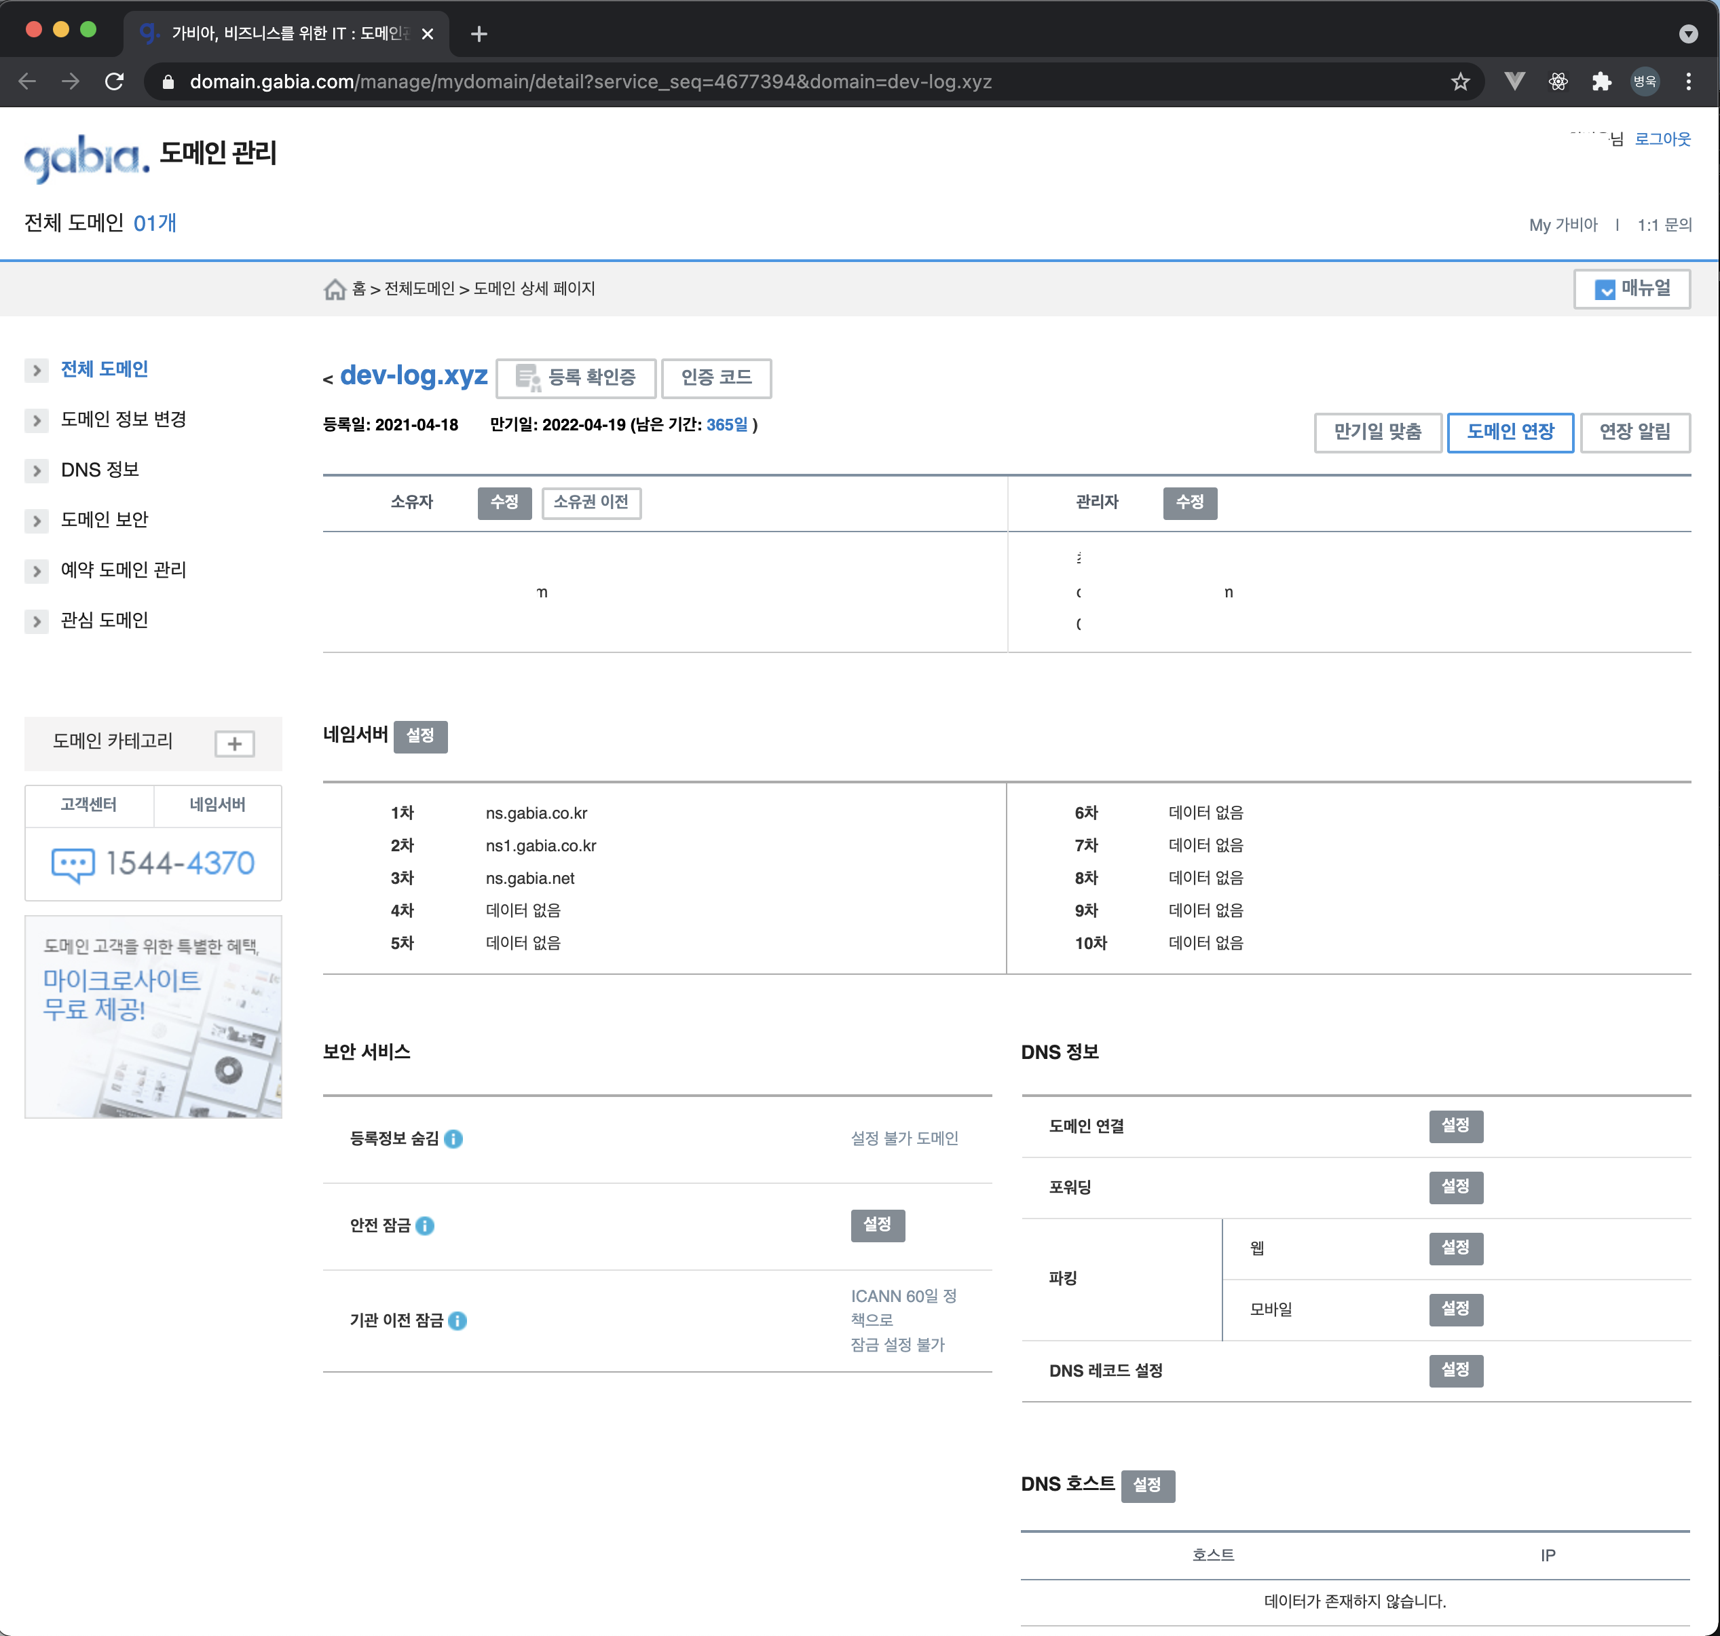
Task: Click the home icon in breadcrumb
Action: [x=335, y=289]
